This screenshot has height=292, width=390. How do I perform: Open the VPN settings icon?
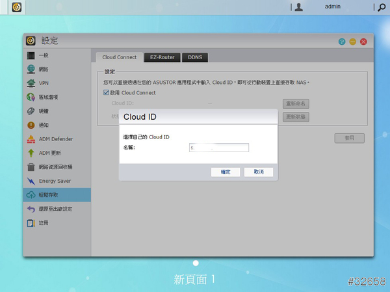click(x=31, y=83)
